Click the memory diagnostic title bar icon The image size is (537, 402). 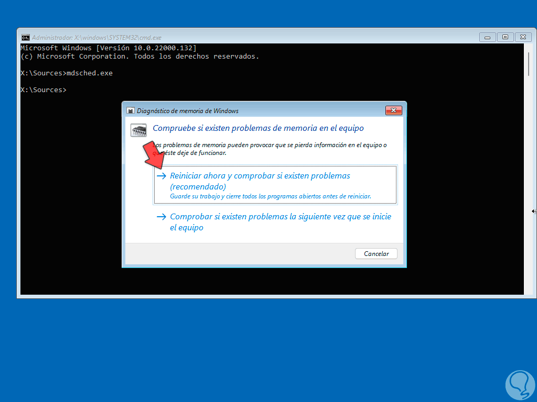pyautogui.click(x=130, y=111)
